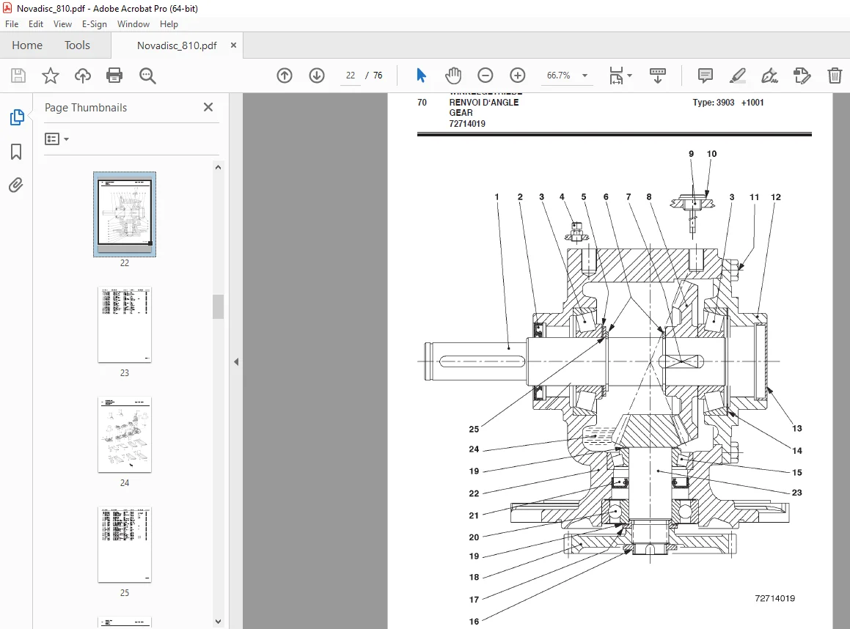Show the Page Thumbnails panel icon

tap(17, 117)
